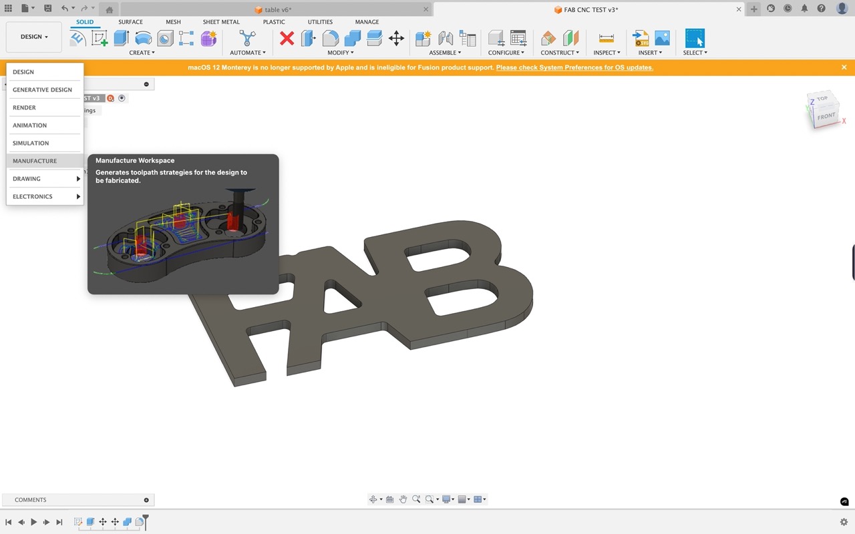Viewport: 855px width, 534px height.
Task: Click the Insert SVG icon
Action: point(641,38)
